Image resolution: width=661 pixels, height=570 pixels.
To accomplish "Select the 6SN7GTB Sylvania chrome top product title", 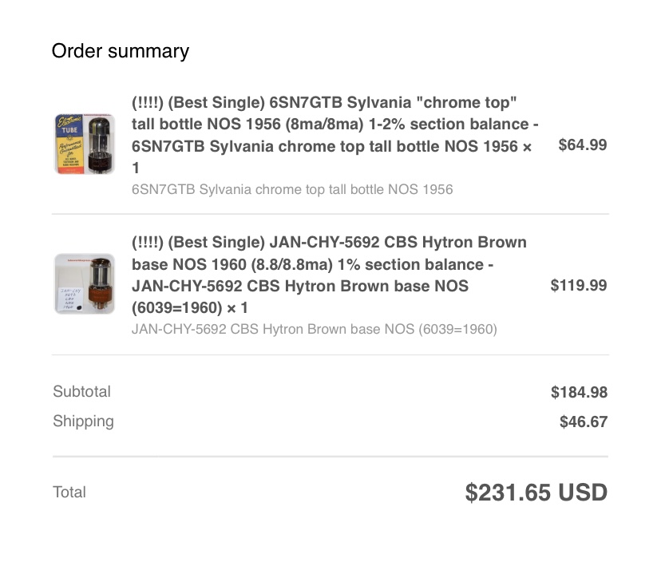I will point(334,135).
